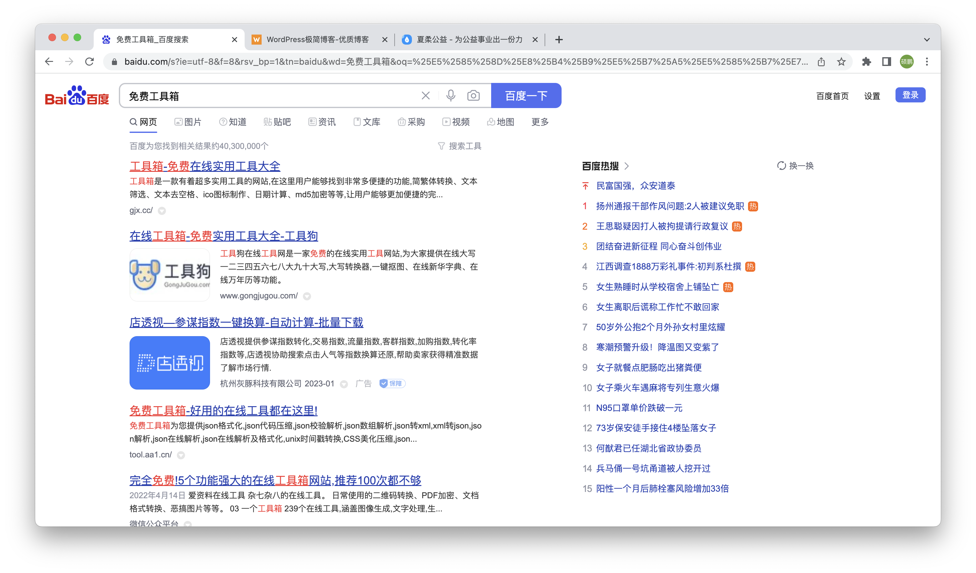Switch to the 夏柔公益 browser tab
This screenshot has width=976, height=573.
pos(469,40)
